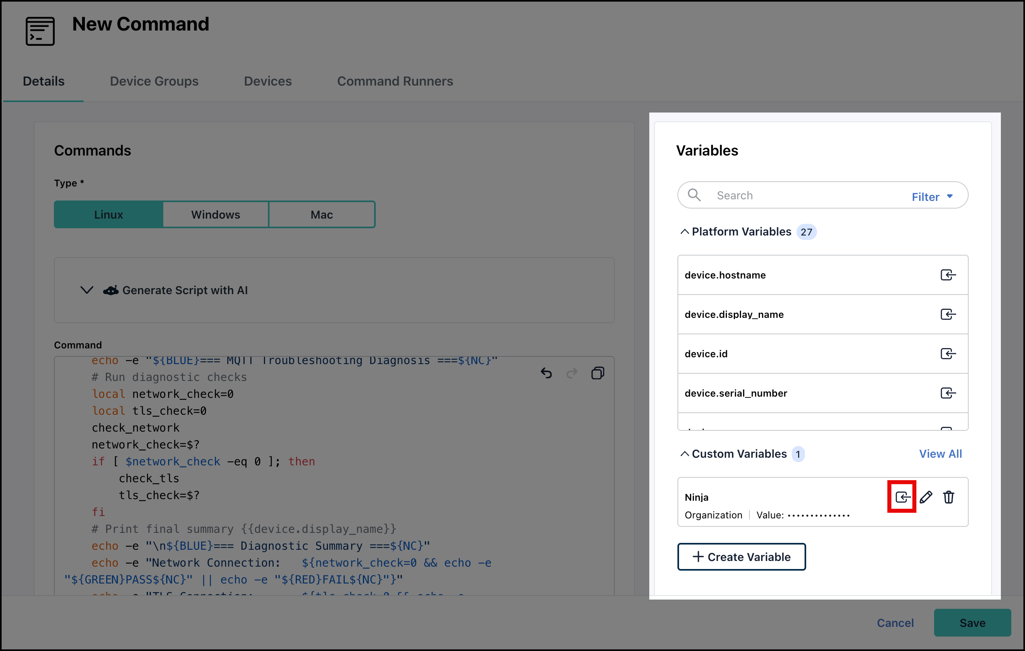Insert the device.hostname variable
The image size is (1025, 651).
[947, 275]
